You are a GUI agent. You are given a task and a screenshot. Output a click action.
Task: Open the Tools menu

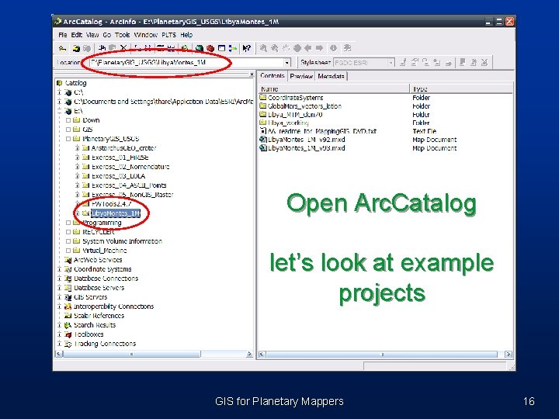point(122,35)
